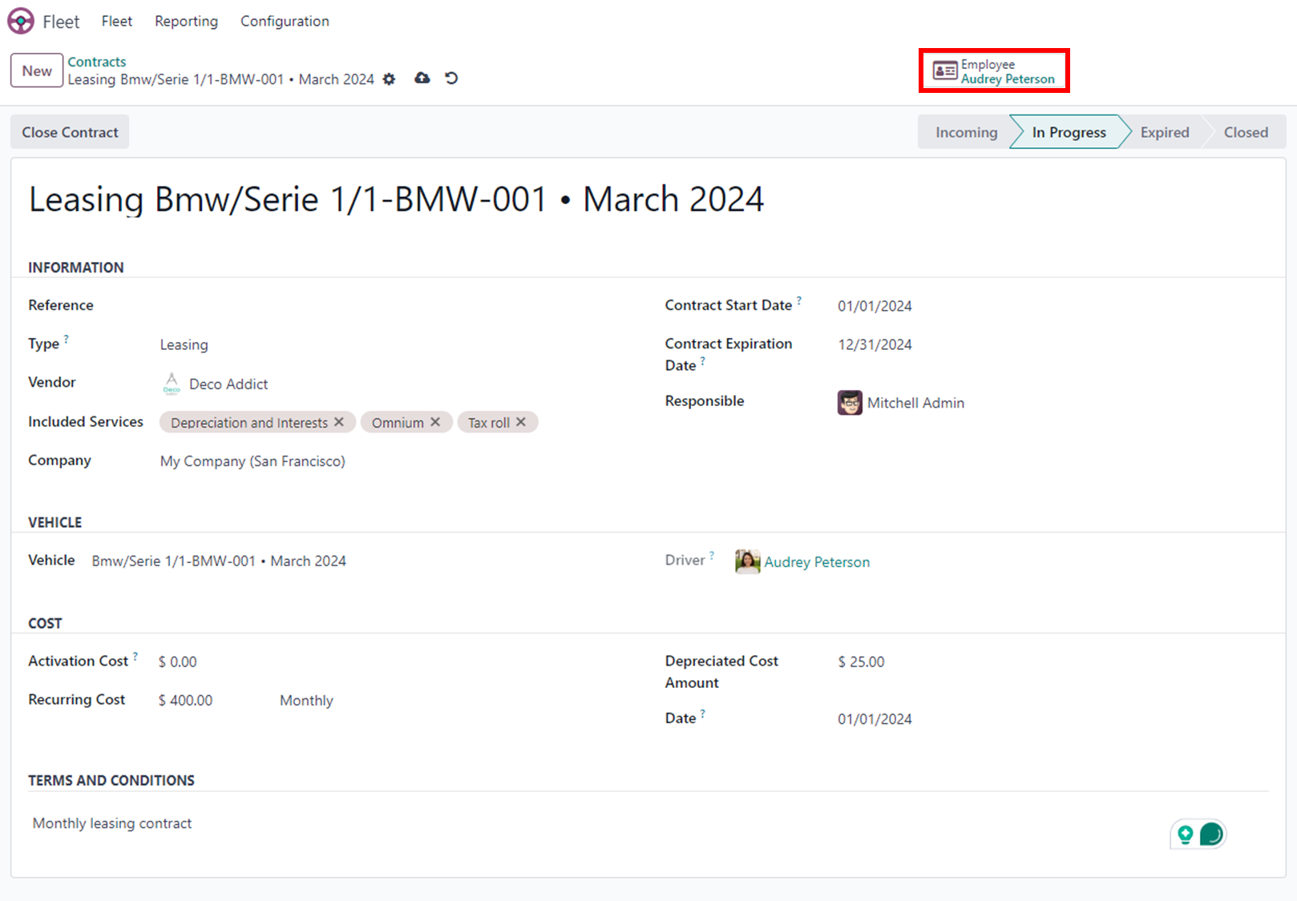Click Audrey Peterson driver avatar
This screenshot has width=1297, height=901.
pyautogui.click(x=747, y=561)
